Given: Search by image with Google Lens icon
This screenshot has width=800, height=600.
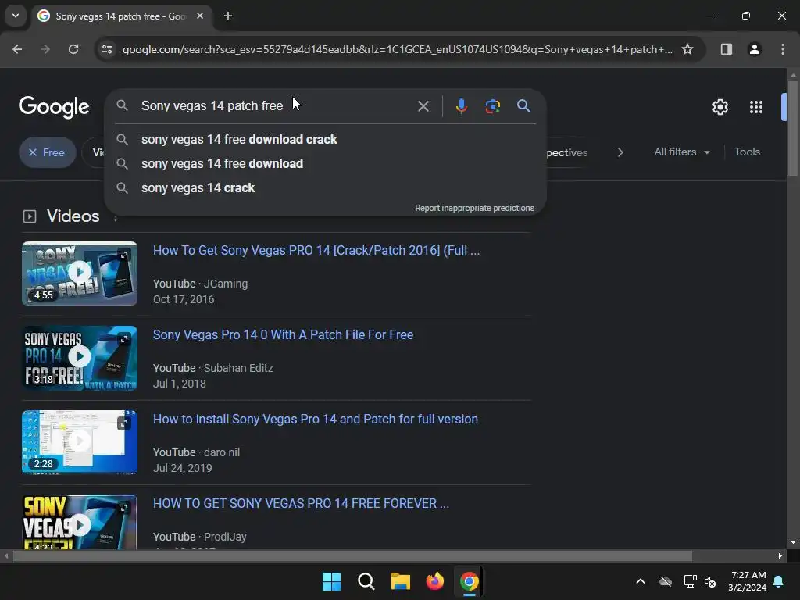Looking at the screenshot, I should pos(492,106).
